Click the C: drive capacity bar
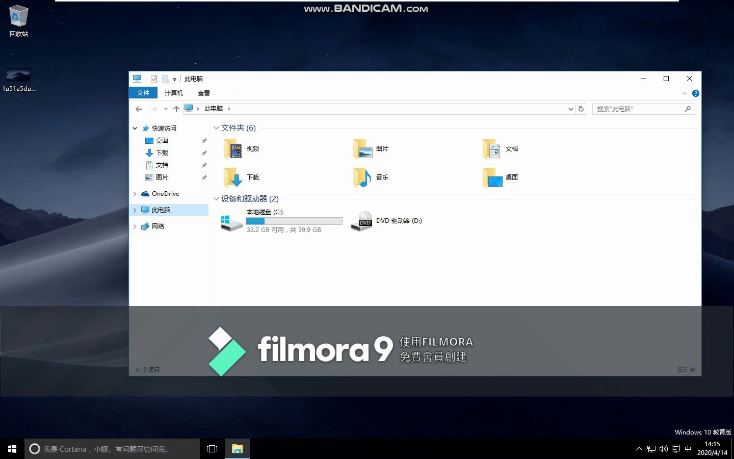 (294, 220)
